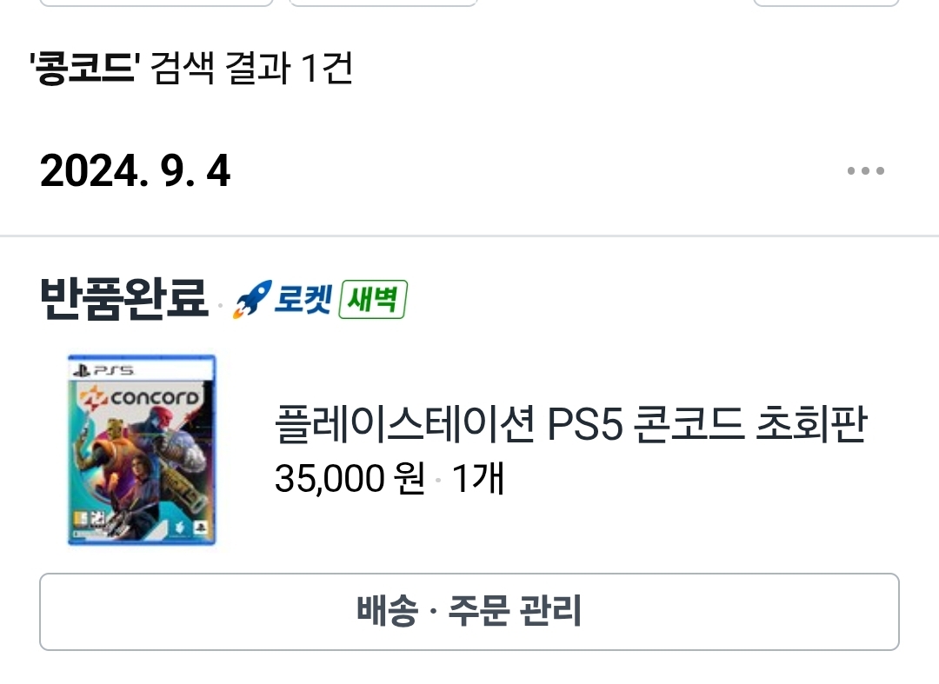The width and height of the screenshot is (939, 684).
Task: Click the 35,000 원 price text
Action: pyautogui.click(x=350, y=479)
